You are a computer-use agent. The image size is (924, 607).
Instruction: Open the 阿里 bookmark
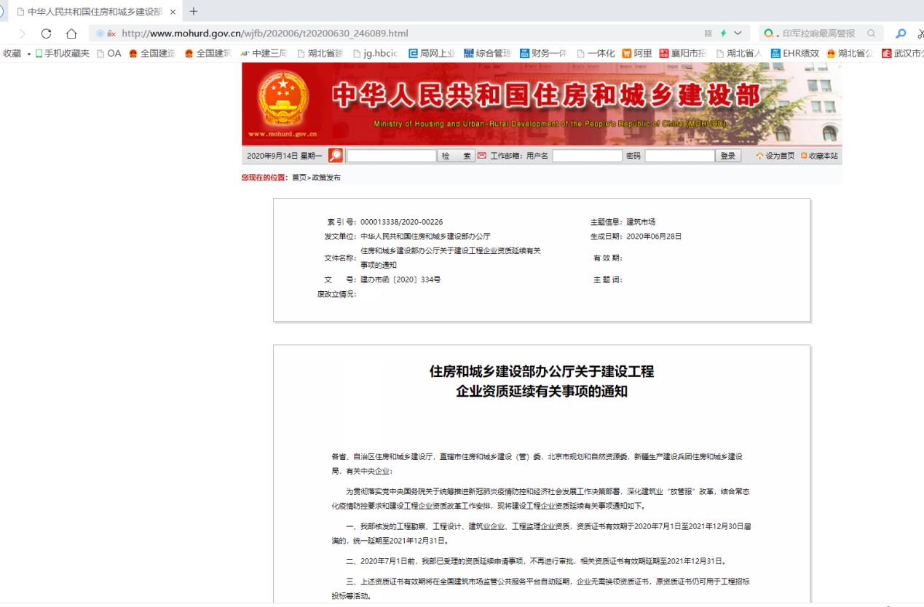[x=637, y=53]
